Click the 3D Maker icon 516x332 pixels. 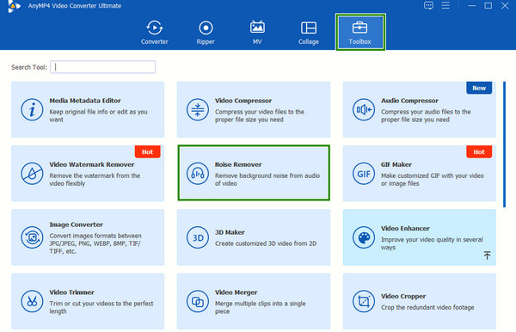click(198, 237)
